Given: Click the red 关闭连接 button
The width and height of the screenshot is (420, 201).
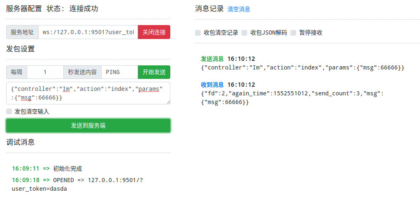Looking at the screenshot, I should pos(154,32).
